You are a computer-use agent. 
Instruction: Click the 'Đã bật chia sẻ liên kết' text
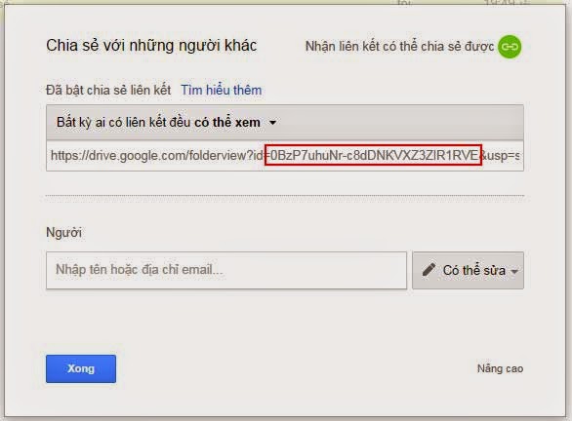point(108,90)
